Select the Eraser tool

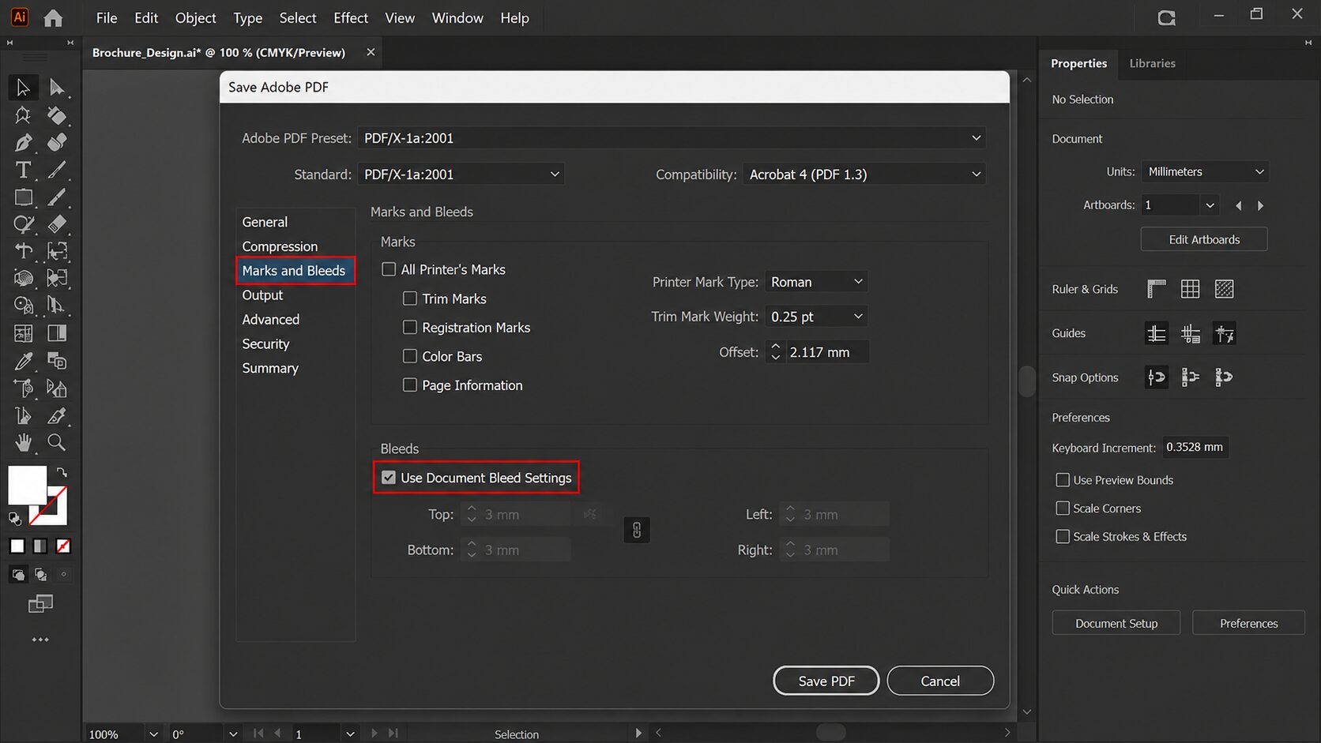tap(57, 224)
